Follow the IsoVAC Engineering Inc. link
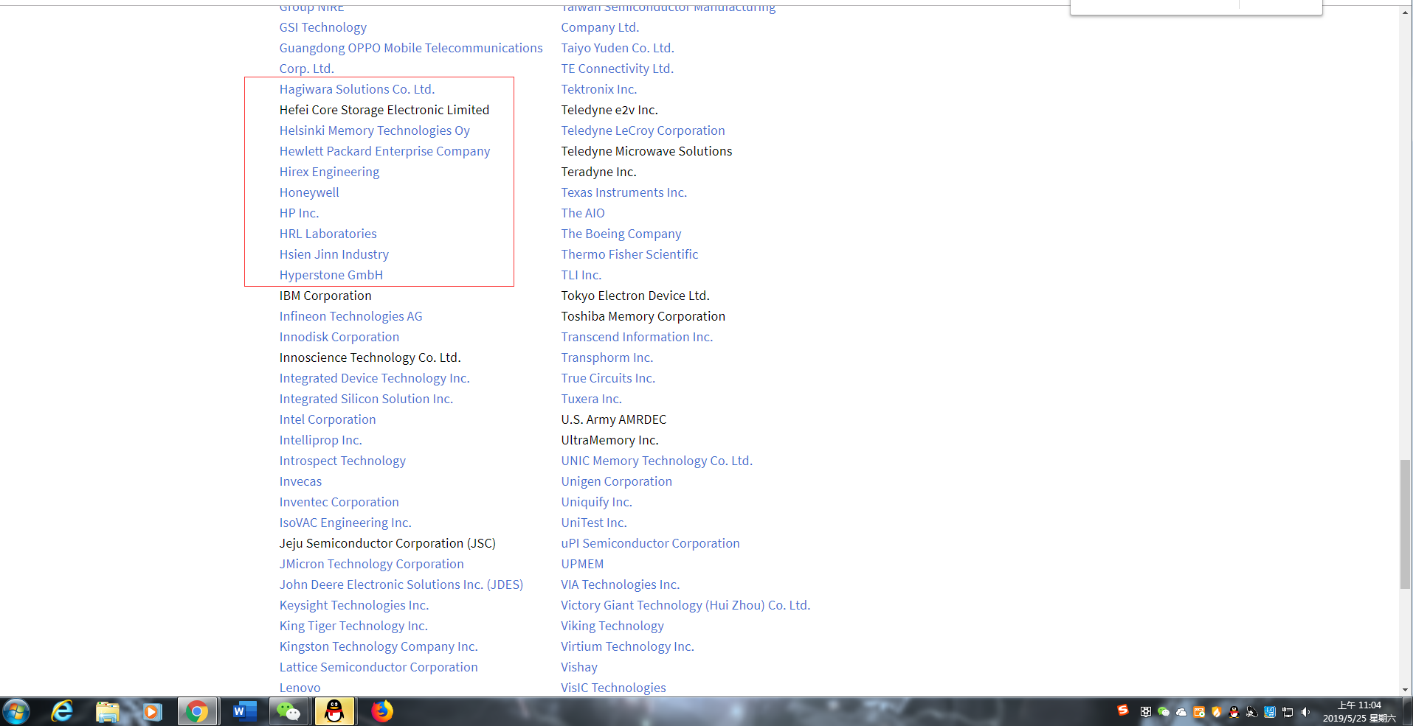The height and width of the screenshot is (726, 1413). pos(345,523)
